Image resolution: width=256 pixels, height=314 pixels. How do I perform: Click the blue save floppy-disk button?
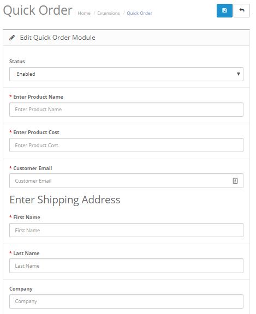click(x=224, y=10)
